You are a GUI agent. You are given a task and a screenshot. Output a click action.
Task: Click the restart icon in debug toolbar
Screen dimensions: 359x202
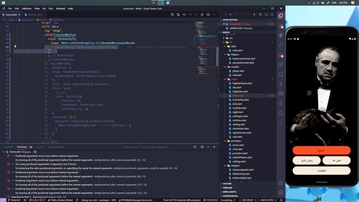(x=260, y=15)
